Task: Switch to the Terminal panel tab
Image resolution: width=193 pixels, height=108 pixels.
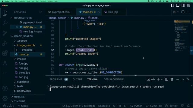Action: point(93,79)
